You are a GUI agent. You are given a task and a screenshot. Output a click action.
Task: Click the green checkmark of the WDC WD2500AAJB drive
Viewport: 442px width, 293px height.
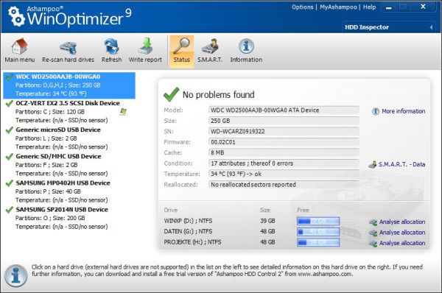tap(10, 77)
